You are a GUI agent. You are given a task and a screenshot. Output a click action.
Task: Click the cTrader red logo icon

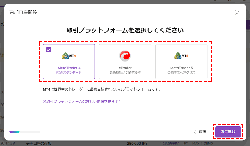[125, 56]
